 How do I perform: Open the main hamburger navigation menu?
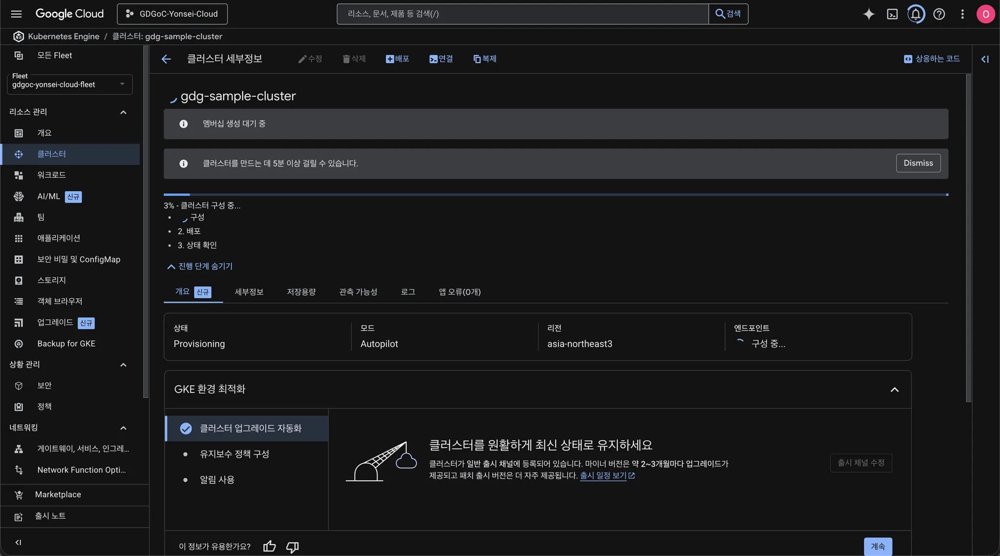16,14
